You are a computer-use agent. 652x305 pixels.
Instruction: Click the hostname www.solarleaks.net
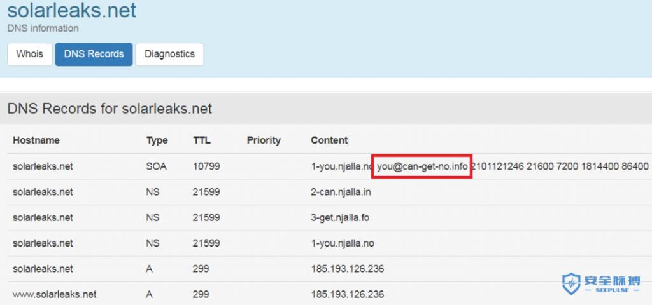(55, 295)
